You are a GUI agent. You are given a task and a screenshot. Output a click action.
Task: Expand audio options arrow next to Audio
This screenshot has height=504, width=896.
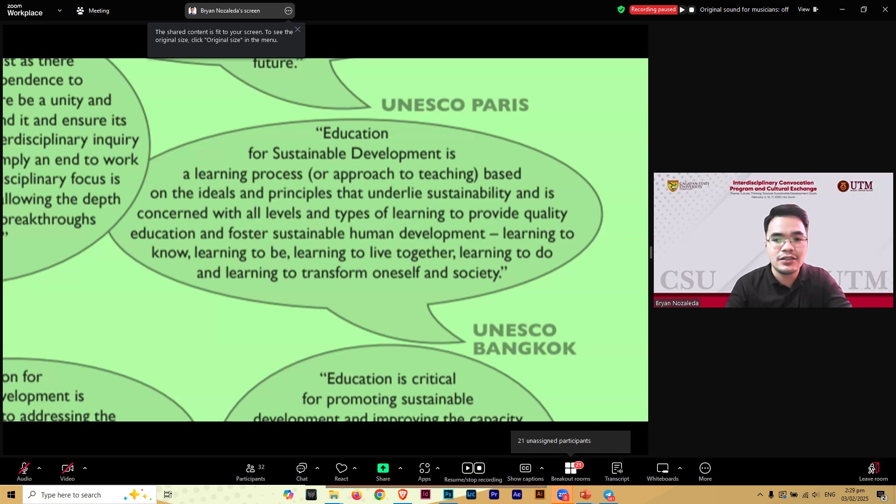[x=39, y=468]
